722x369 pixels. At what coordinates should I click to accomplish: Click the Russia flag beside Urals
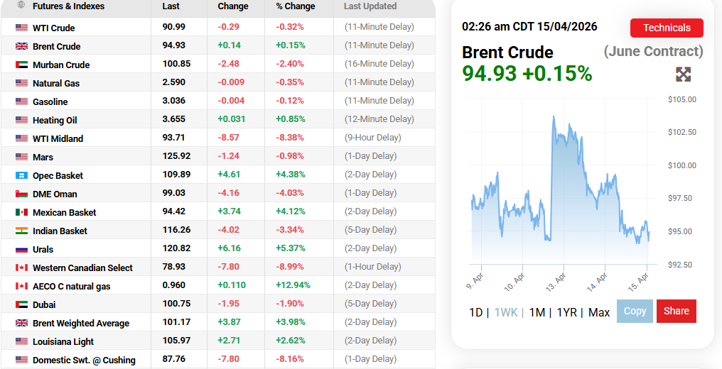(21, 249)
